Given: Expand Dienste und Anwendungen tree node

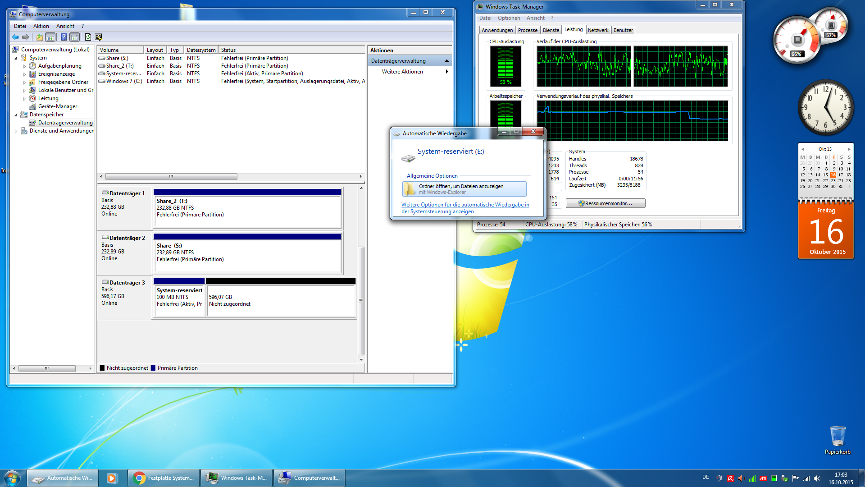Looking at the screenshot, I should [16, 131].
